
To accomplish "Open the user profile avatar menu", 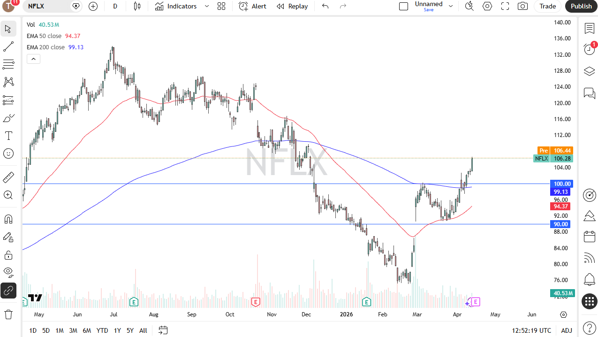I will click(9, 6).
